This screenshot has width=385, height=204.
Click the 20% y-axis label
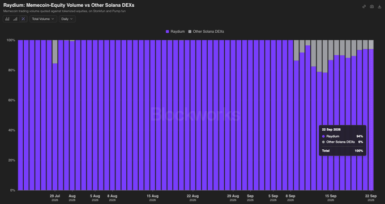11,160
